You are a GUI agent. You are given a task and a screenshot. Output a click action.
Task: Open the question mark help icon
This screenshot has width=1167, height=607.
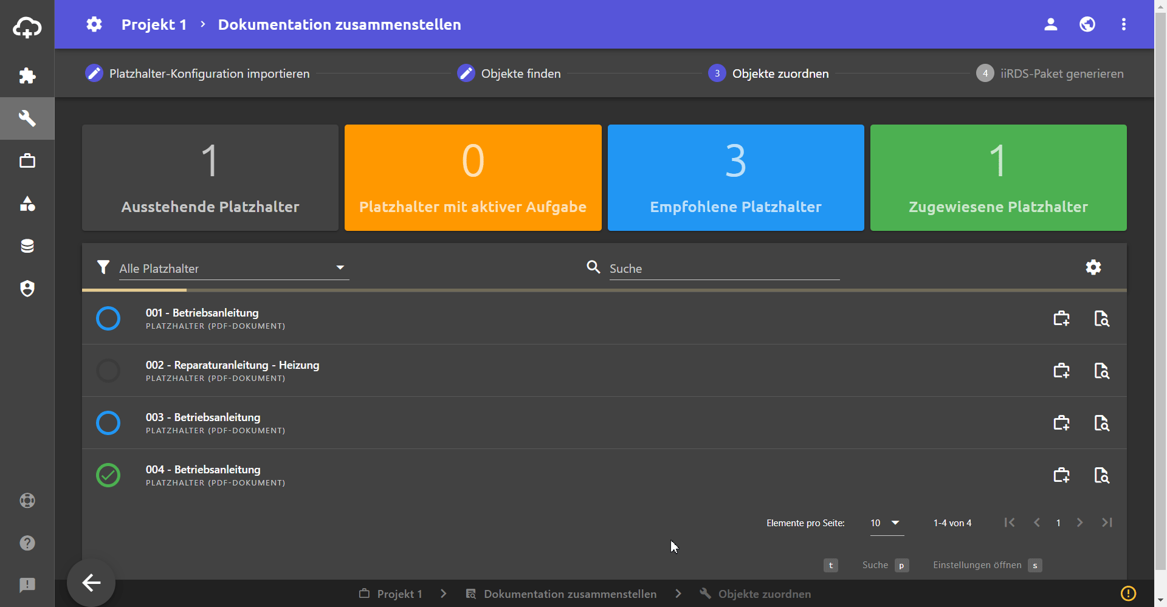point(27,543)
